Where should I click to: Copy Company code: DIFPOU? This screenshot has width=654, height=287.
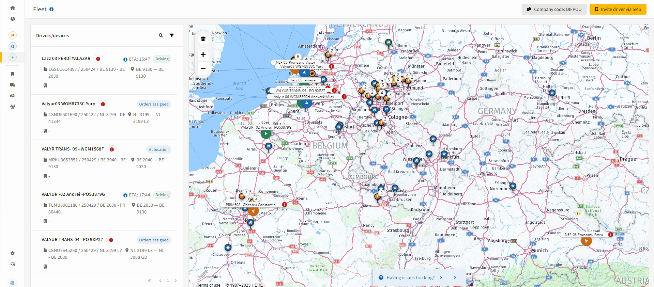pyautogui.click(x=554, y=9)
